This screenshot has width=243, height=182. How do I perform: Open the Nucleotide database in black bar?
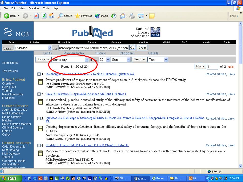tap(64, 42)
